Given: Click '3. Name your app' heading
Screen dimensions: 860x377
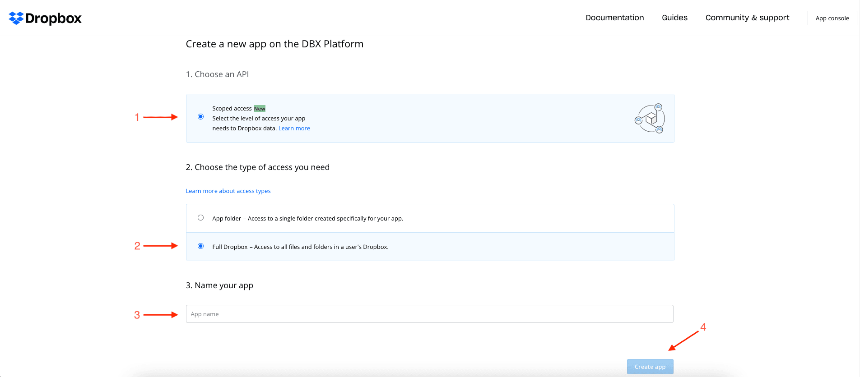Looking at the screenshot, I should 219,285.
